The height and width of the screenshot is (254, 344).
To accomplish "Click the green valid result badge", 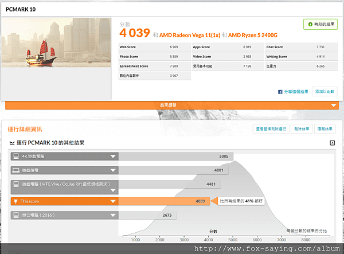I will [x=320, y=24].
